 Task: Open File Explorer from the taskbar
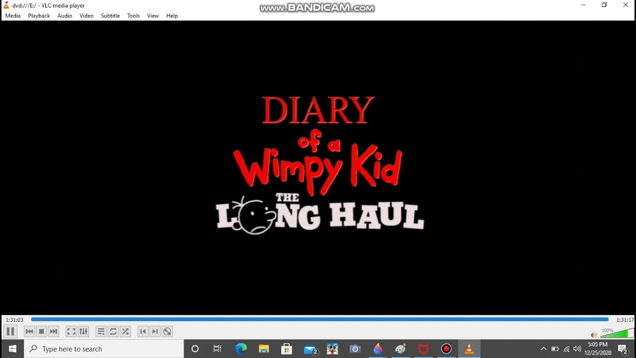coord(264,349)
